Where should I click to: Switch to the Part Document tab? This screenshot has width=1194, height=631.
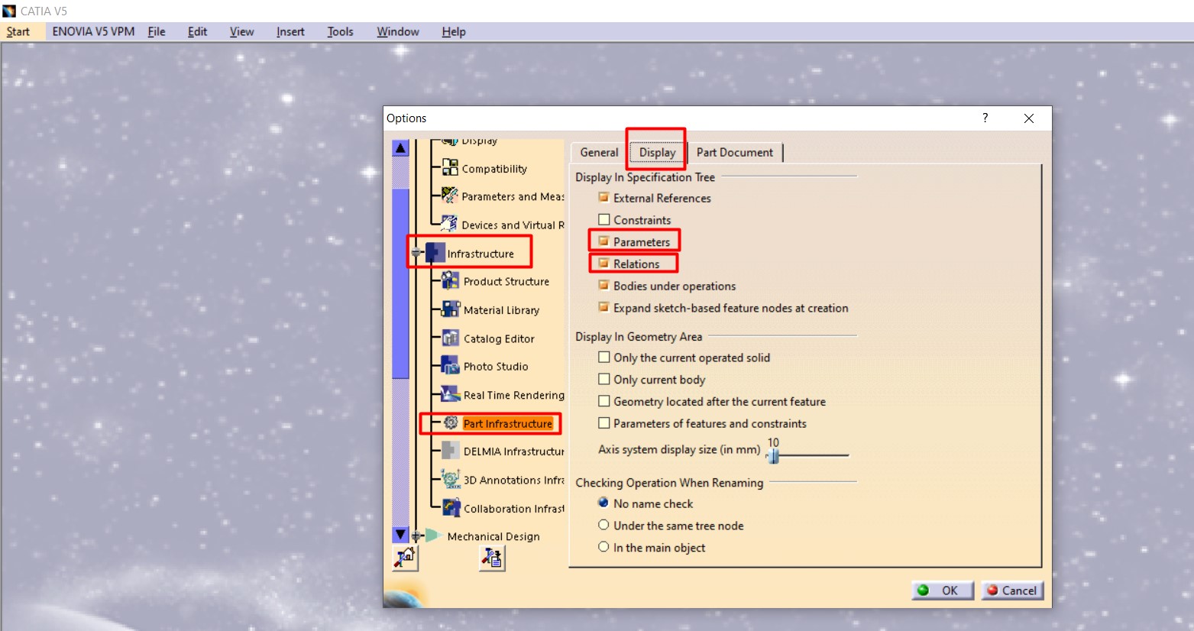tap(735, 152)
